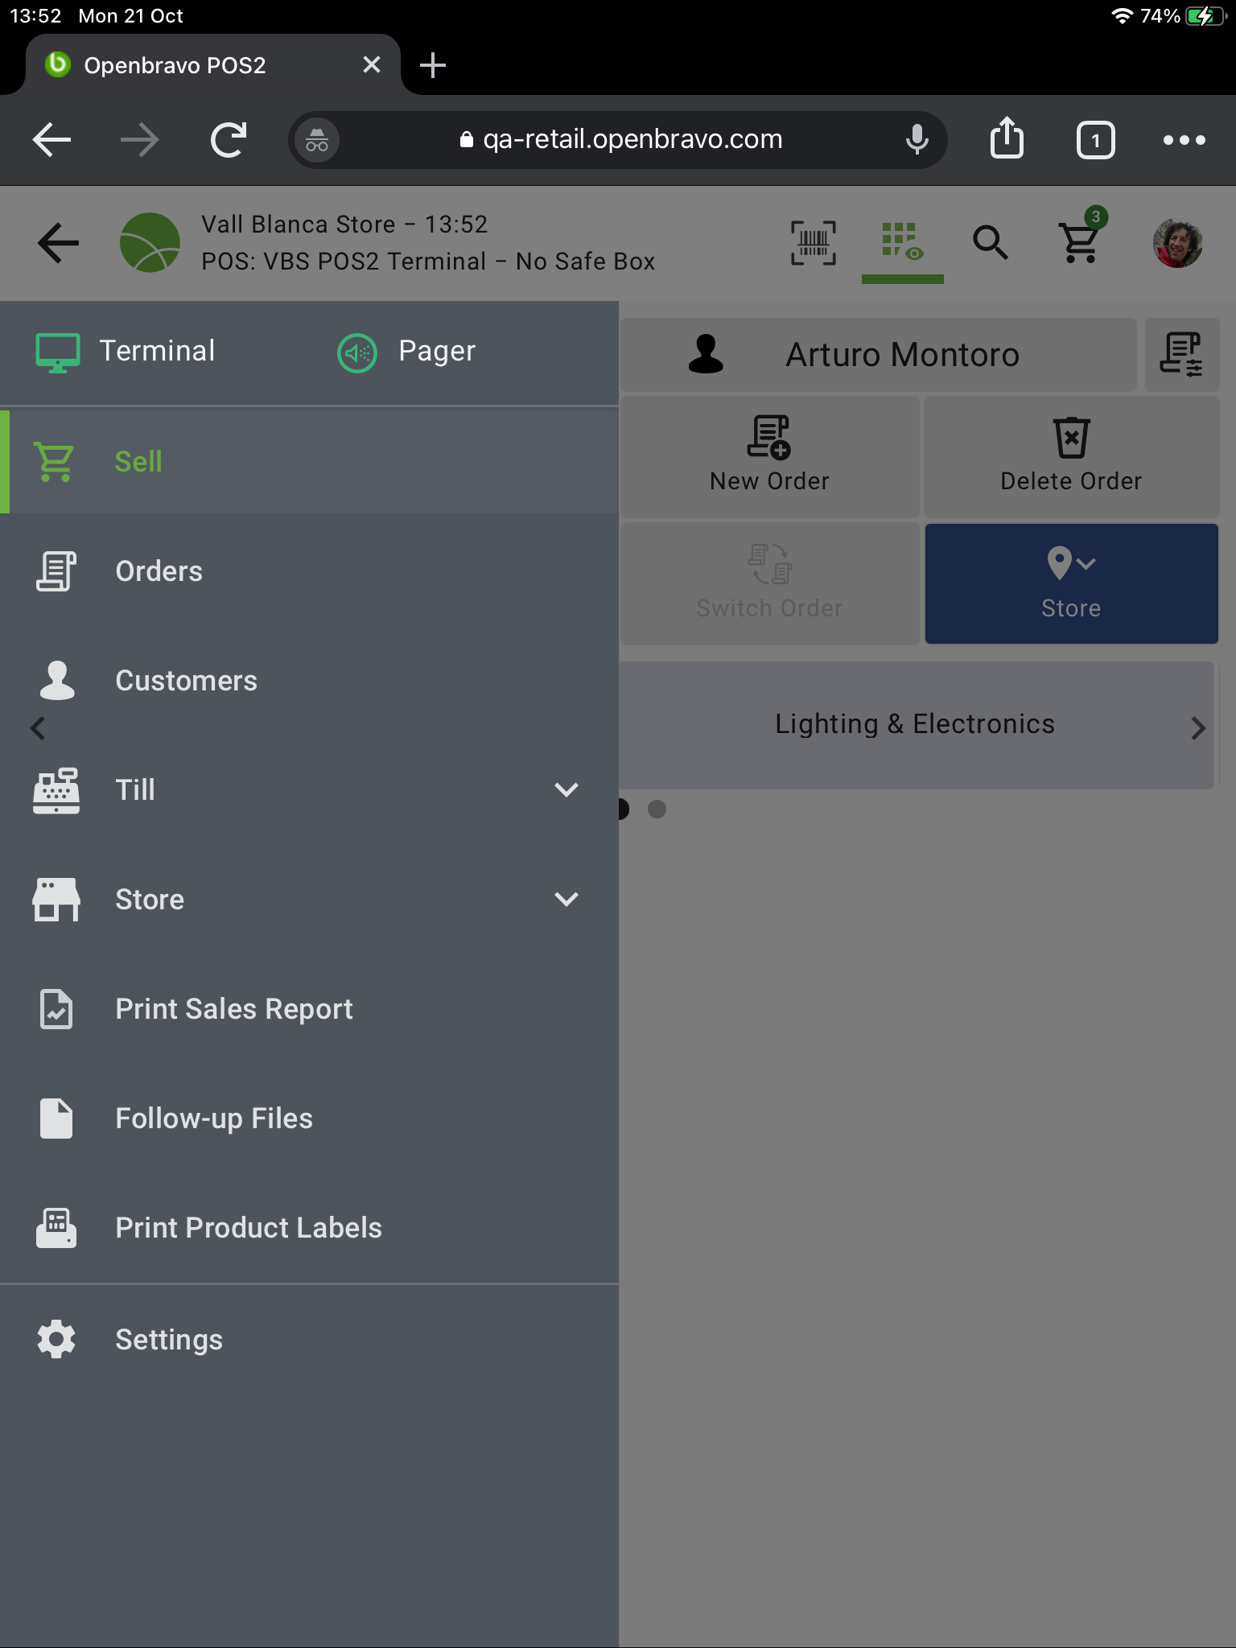Tap the microphone voice search icon
The image size is (1236, 1648).
[x=917, y=140]
